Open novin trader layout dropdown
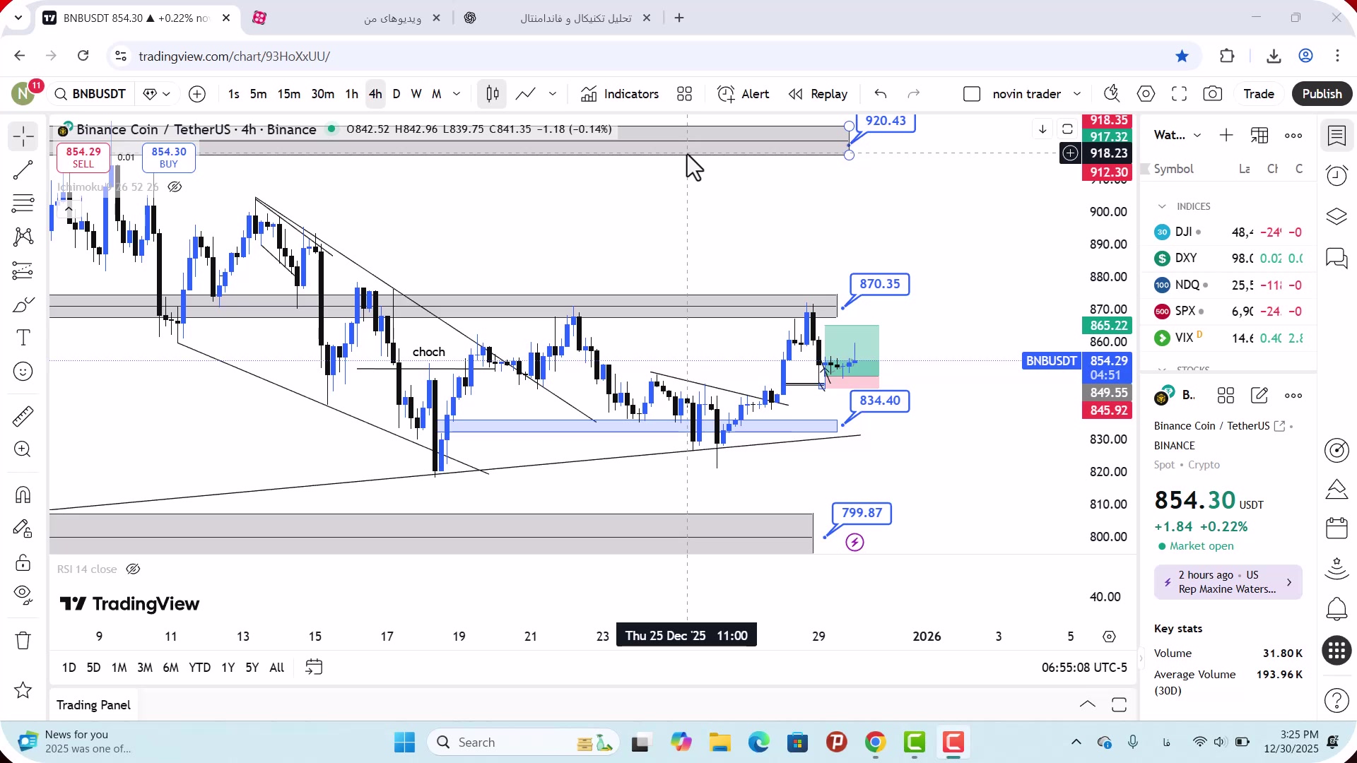 1077,94
